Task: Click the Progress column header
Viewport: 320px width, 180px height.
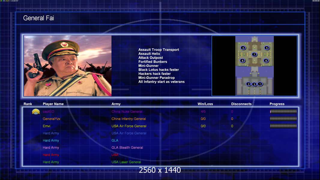Action: 277,104
